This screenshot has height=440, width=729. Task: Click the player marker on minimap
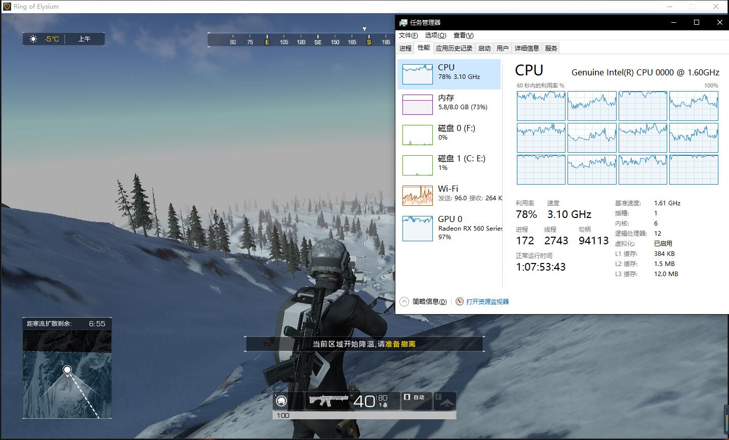tap(67, 370)
